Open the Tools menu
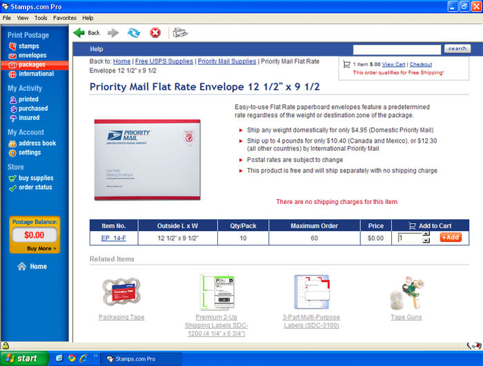The width and height of the screenshot is (483, 366). pos(41,18)
